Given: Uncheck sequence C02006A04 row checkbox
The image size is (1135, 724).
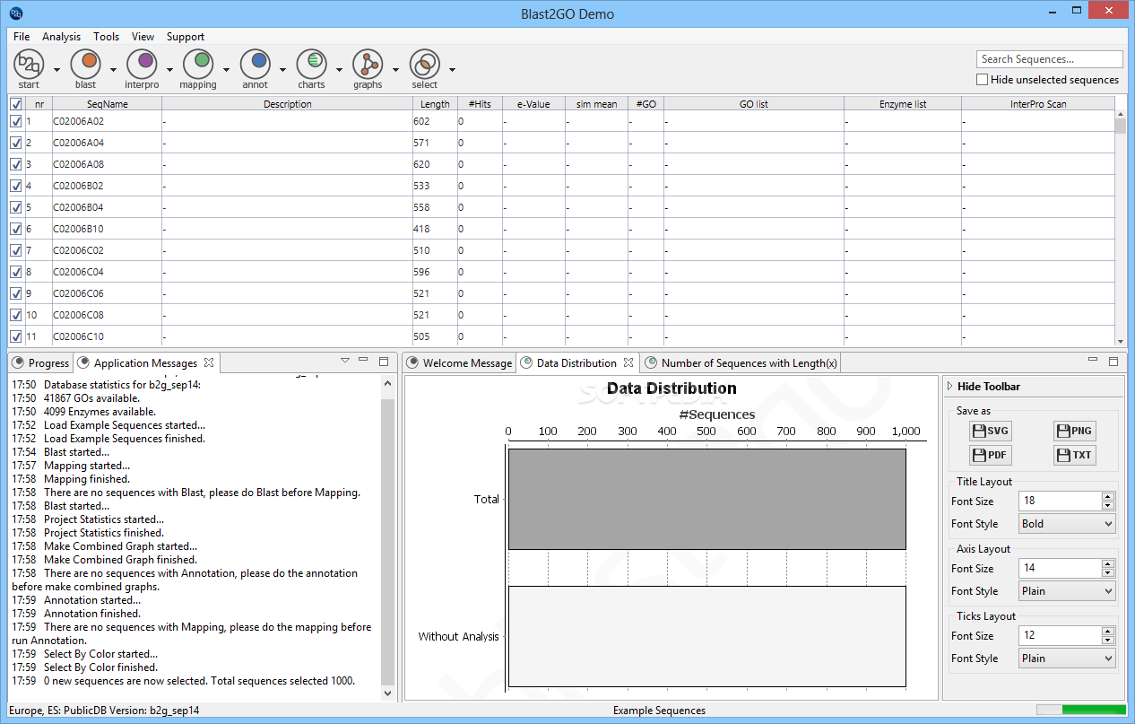Looking at the screenshot, I should coord(16,143).
